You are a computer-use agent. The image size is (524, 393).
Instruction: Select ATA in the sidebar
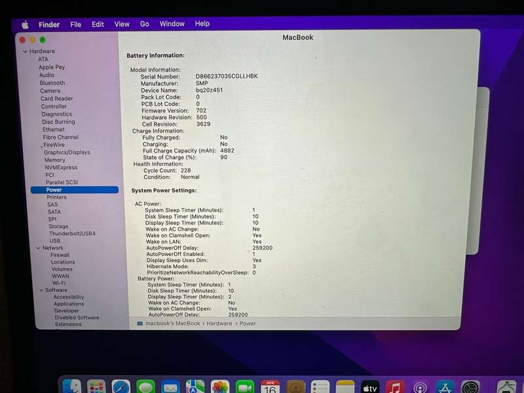pyautogui.click(x=43, y=59)
